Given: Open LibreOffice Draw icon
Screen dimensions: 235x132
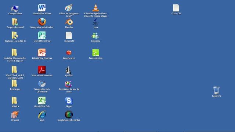Looking at the screenshot, I should pos(42,36).
